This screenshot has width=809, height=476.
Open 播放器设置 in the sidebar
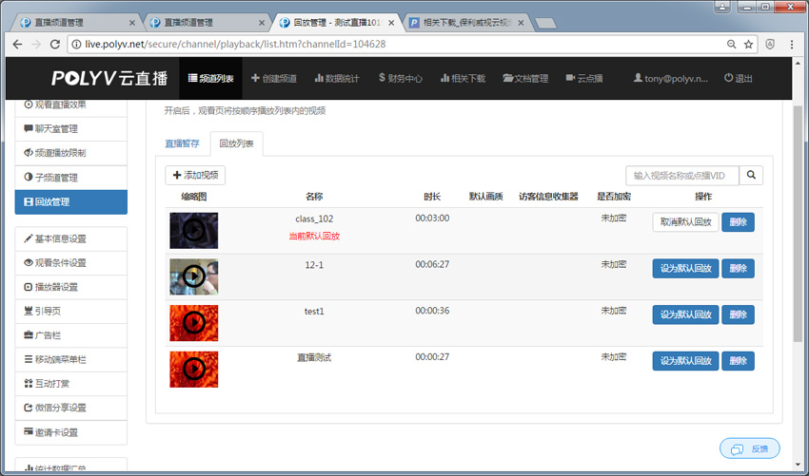71,287
